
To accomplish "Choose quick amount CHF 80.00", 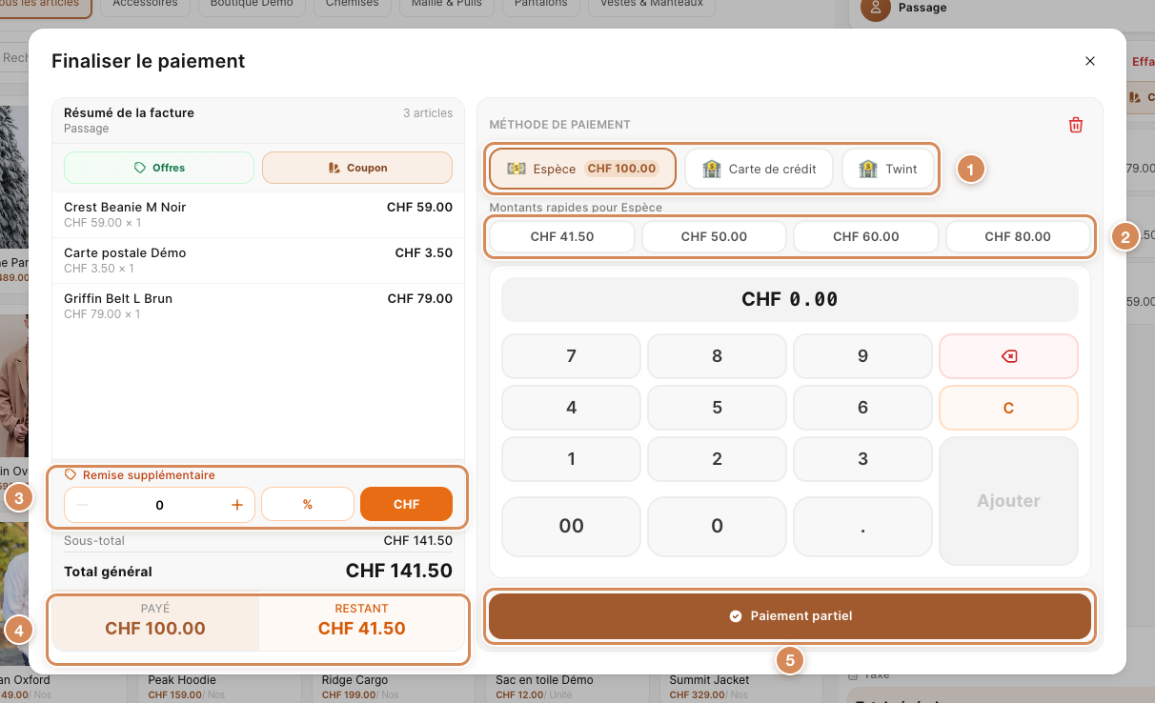I will tap(1018, 236).
